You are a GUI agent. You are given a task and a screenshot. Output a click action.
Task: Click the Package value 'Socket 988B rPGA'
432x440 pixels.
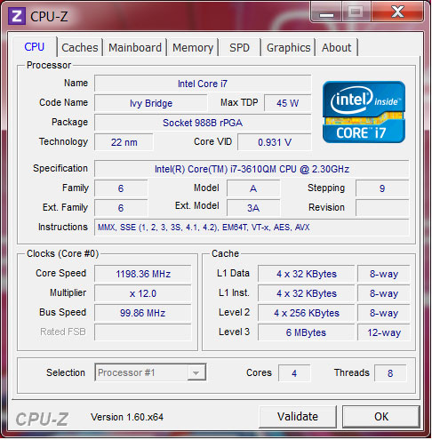(203, 123)
